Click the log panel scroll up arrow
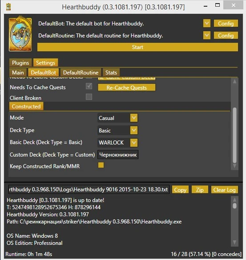The width and height of the screenshot is (246, 260). pyautogui.click(x=234, y=199)
